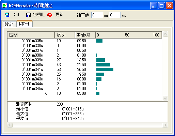Select the row 0"001m340u
This screenshot has width=175, height=136.
click(x=84, y=65)
